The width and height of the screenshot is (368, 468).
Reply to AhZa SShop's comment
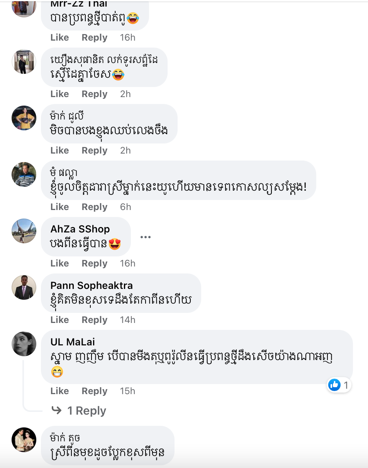(94, 263)
